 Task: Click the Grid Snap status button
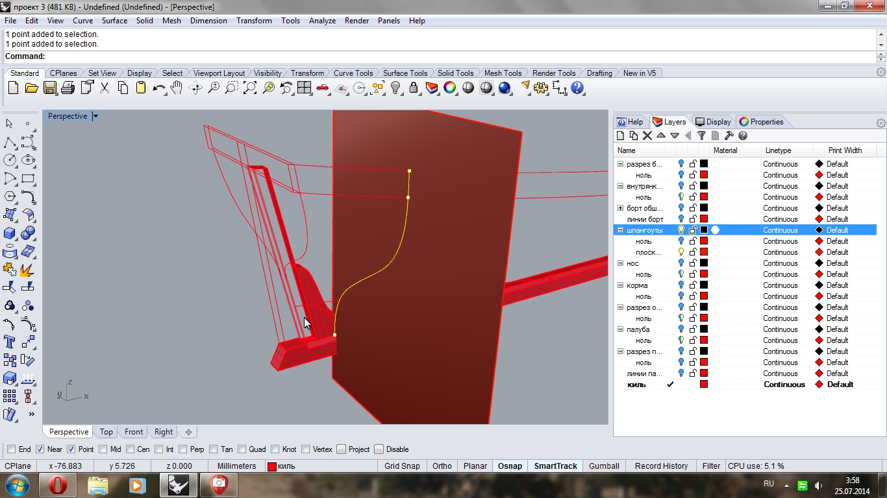point(402,466)
